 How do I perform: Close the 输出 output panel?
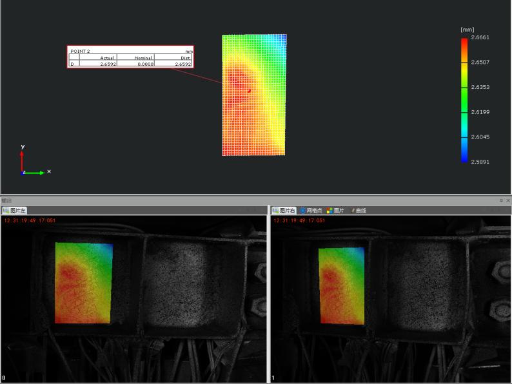[508, 201]
